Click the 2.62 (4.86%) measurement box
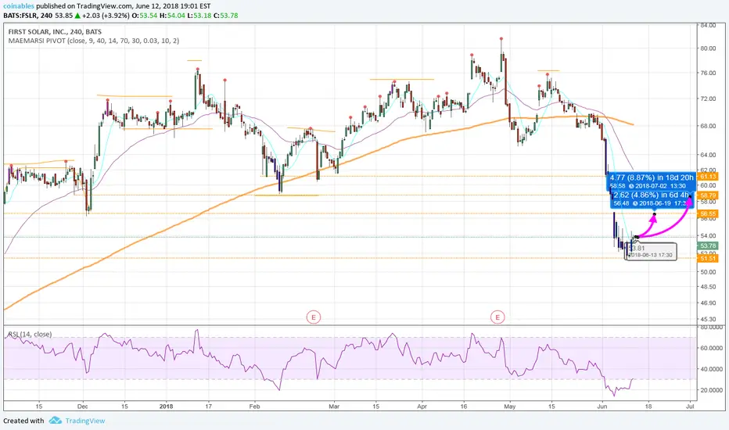729x430 pixels. click(652, 199)
